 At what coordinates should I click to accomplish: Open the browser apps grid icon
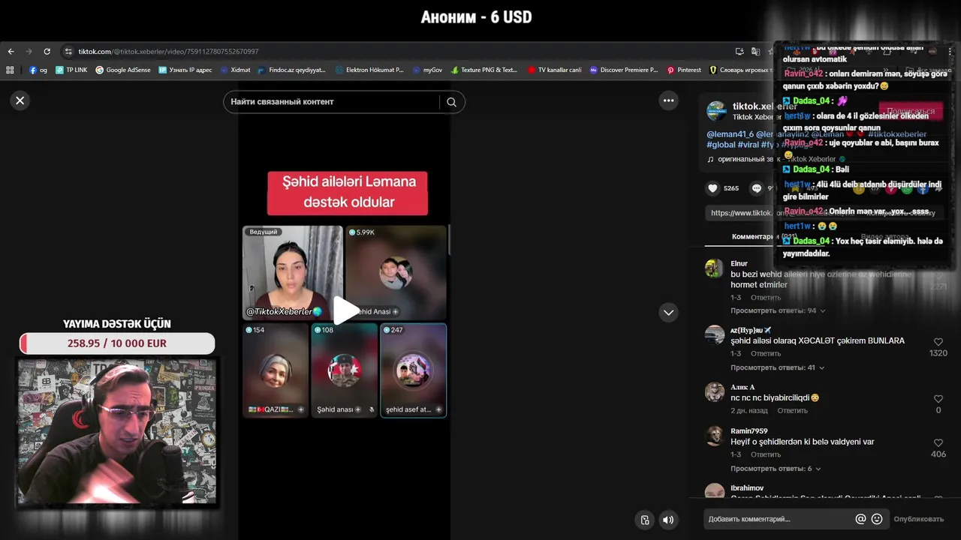coord(10,70)
